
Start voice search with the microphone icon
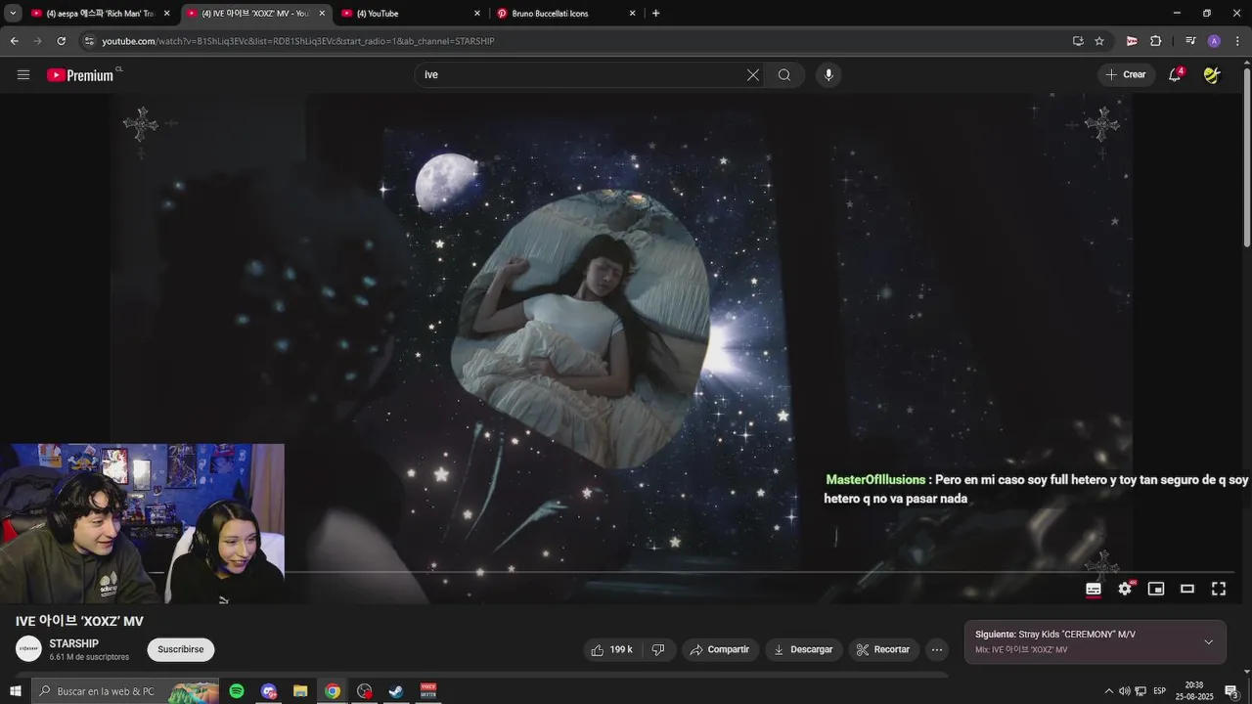[x=828, y=74]
